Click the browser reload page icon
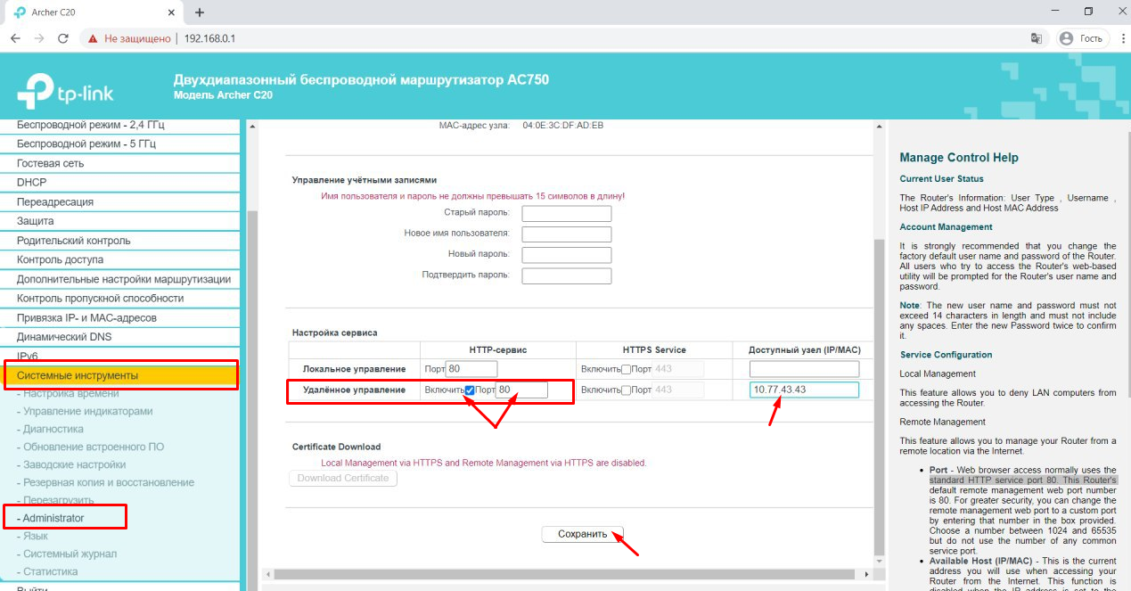1131x591 pixels. tap(62, 39)
